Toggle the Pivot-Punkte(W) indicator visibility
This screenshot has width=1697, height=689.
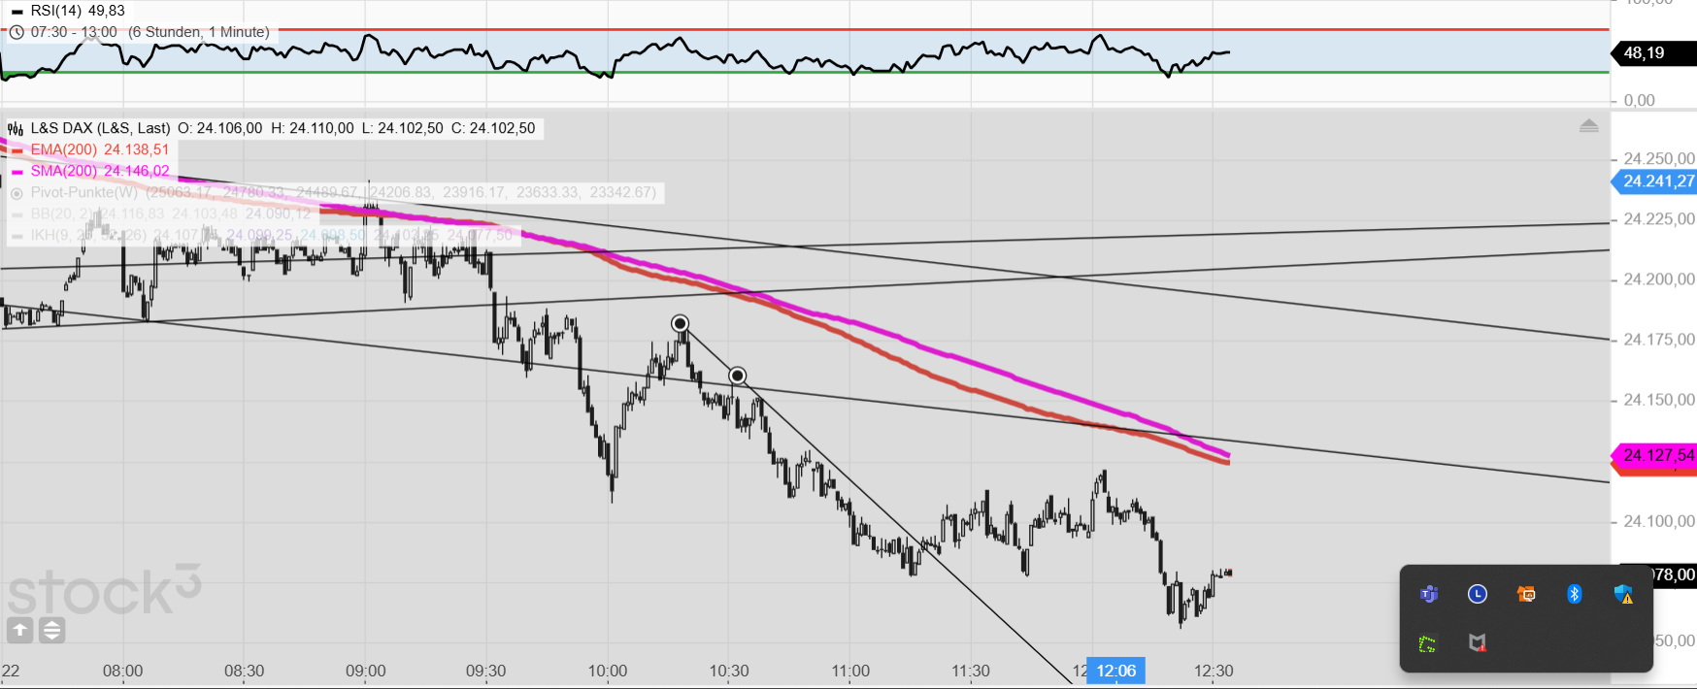pos(16,192)
